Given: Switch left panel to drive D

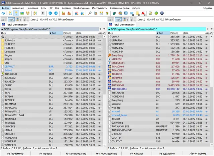Looking at the screenshot, I should (x=11, y=19).
